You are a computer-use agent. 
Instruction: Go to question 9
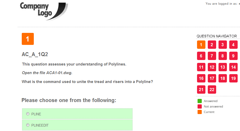coord(233,56)
